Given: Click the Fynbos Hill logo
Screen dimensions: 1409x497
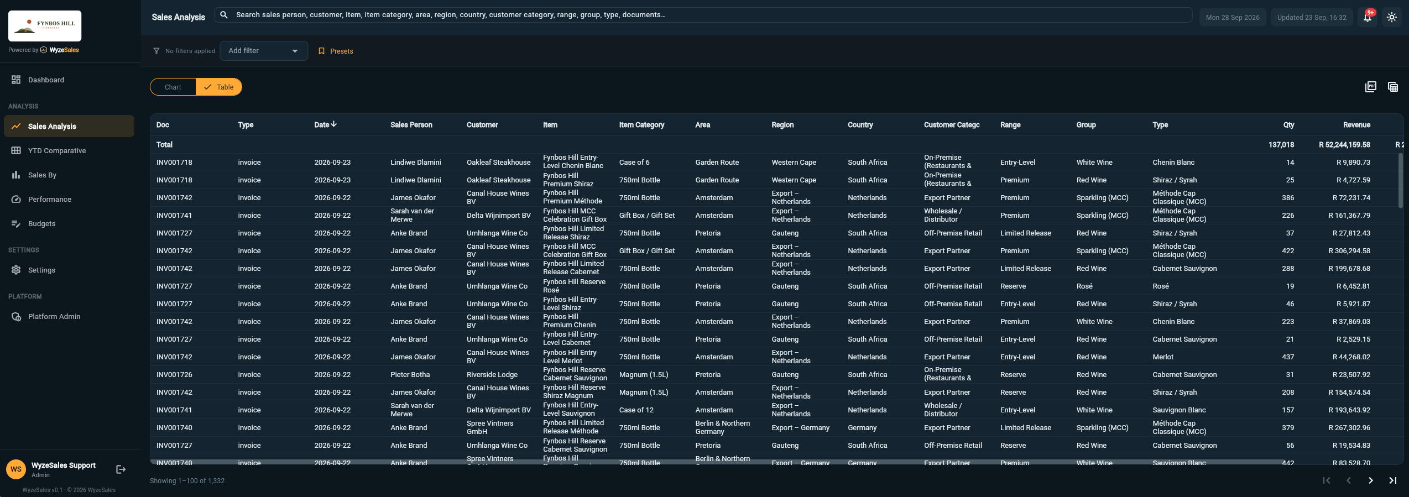Looking at the screenshot, I should (45, 26).
